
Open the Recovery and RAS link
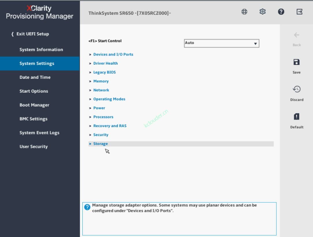(110, 126)
